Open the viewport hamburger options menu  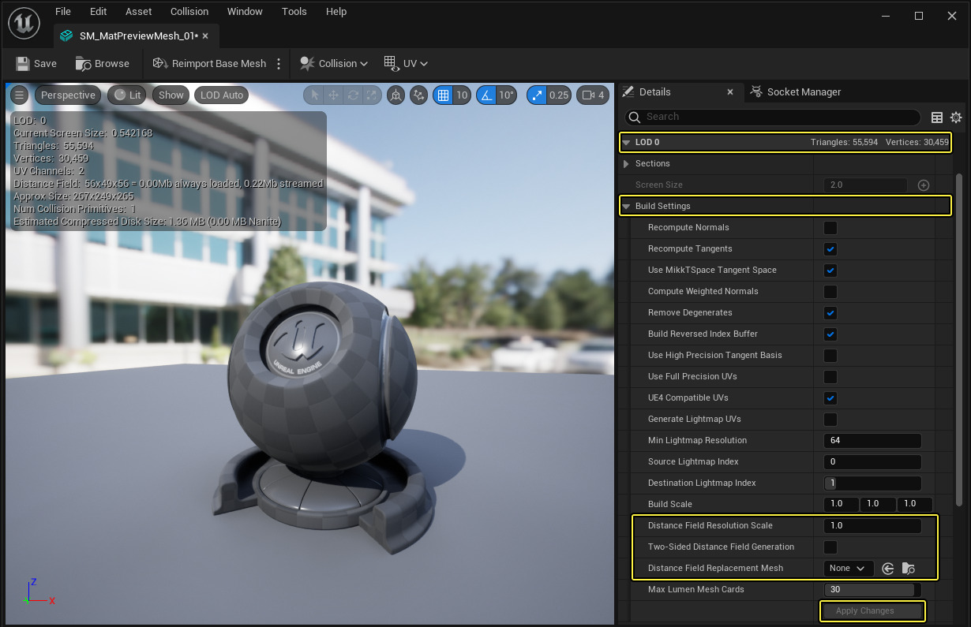(20, 95)
